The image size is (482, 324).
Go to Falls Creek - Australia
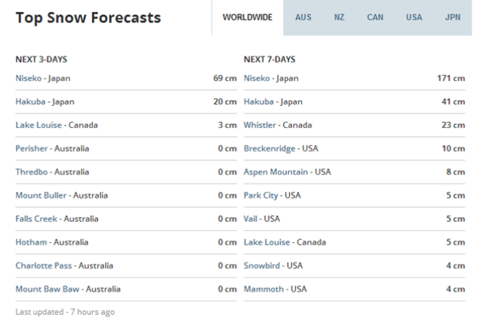57,219
